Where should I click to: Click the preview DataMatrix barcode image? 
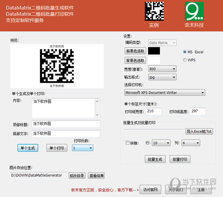coord(57,66)
